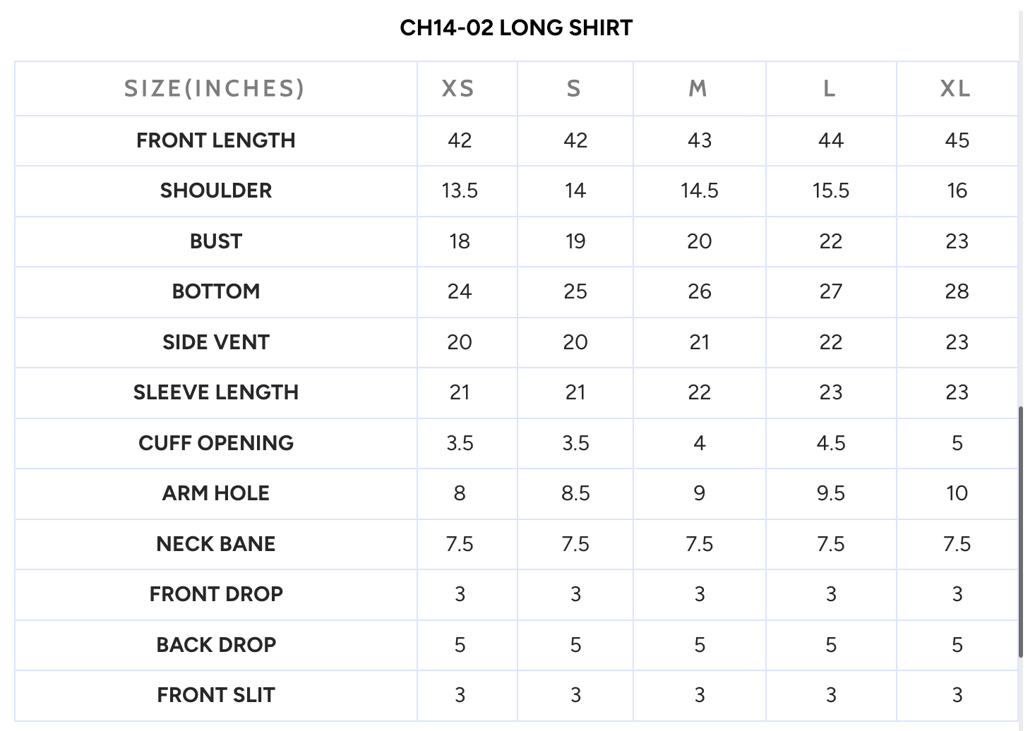This screenshot has height=731, width=1035.
Task: Click the BACK DROP row label
Action: pyautogui.click(x=216, y=645)
